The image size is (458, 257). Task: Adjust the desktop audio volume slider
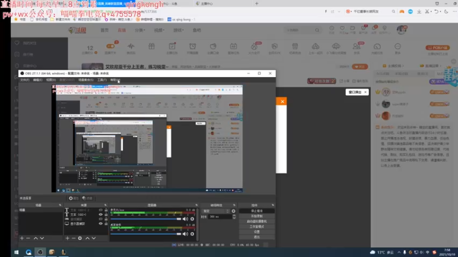146,234
